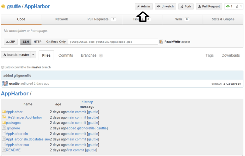Image resolution: width=245 pixels, height=156 pixels.
Task: Click the _ReSharper.AppHarbor folder icon
Action: click(4, 117)
